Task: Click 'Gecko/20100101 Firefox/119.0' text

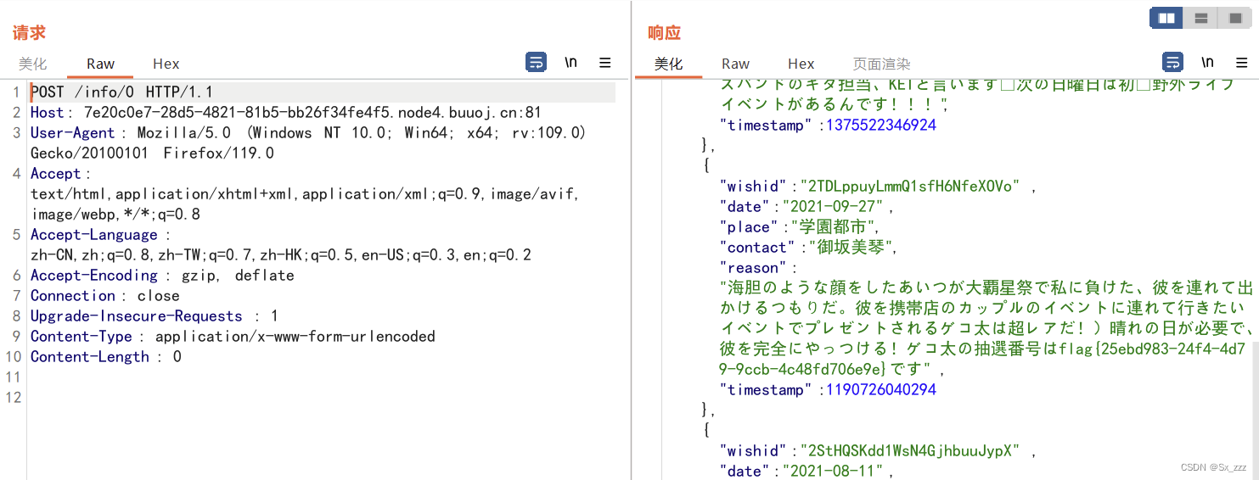Action: [x=152, y=153]
